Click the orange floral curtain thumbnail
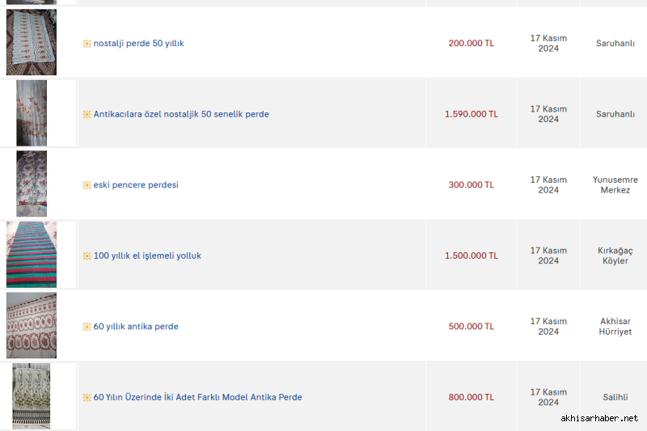Screen dimensions: 647x431 click(32, 113)
